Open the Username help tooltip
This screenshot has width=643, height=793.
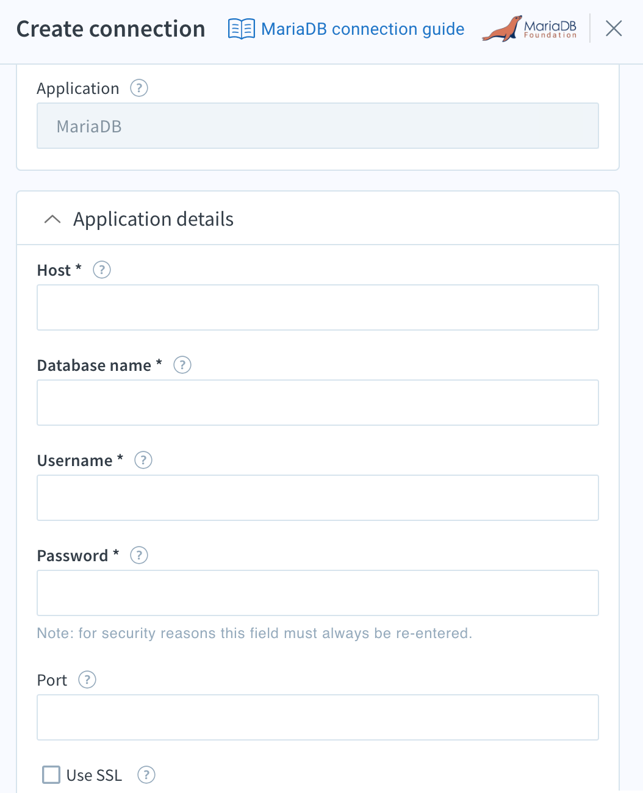(143, 460)
